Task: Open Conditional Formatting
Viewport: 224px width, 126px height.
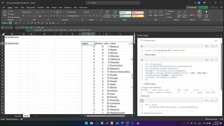Action: point(107,14)
